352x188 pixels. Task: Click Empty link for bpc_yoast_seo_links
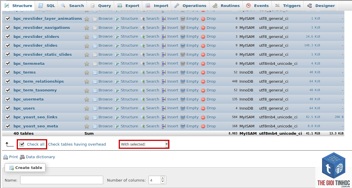192,117
